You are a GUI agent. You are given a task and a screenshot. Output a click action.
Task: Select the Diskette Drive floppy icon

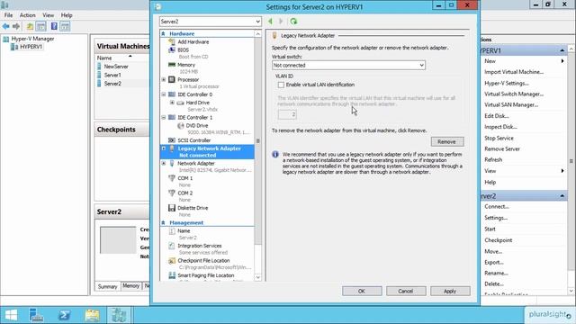[172, 208]
